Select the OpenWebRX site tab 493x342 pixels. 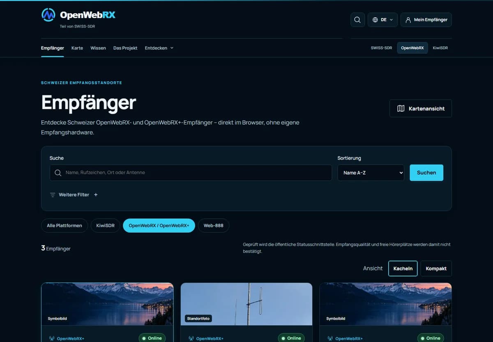pos(412,48)
